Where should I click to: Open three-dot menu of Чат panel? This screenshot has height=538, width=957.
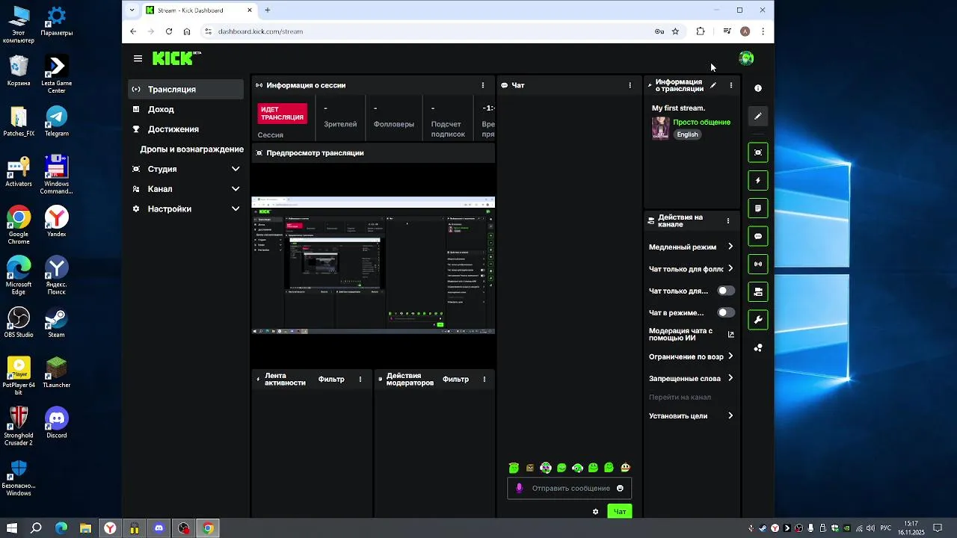click(x=630, y=85)
